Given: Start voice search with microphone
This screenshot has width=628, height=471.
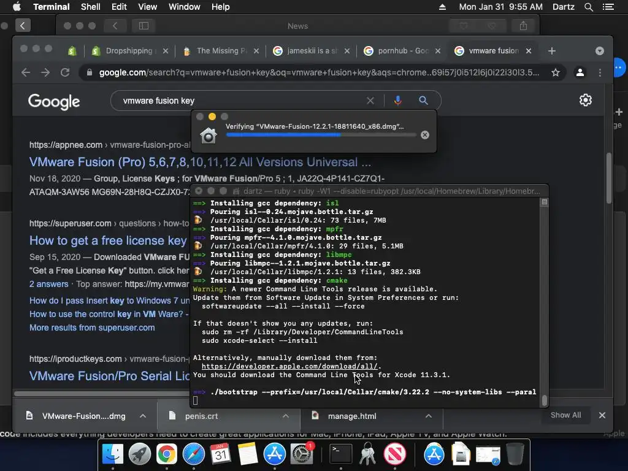Looking at the screenshot, I should (x=397, y=101).
